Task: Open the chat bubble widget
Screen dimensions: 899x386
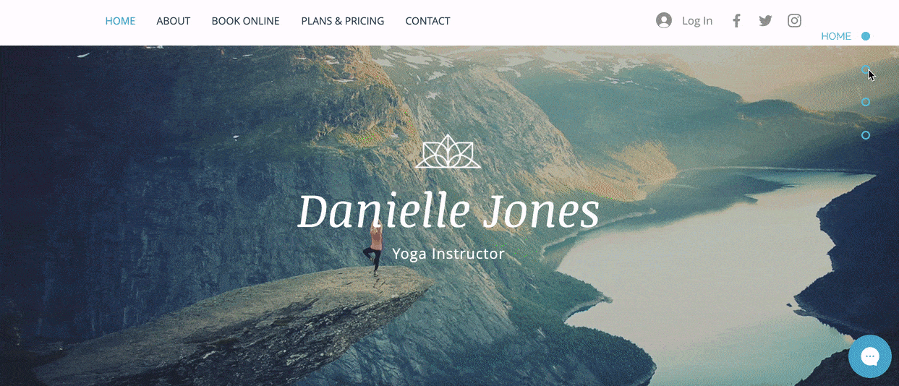Action: [x=869, y=356]
